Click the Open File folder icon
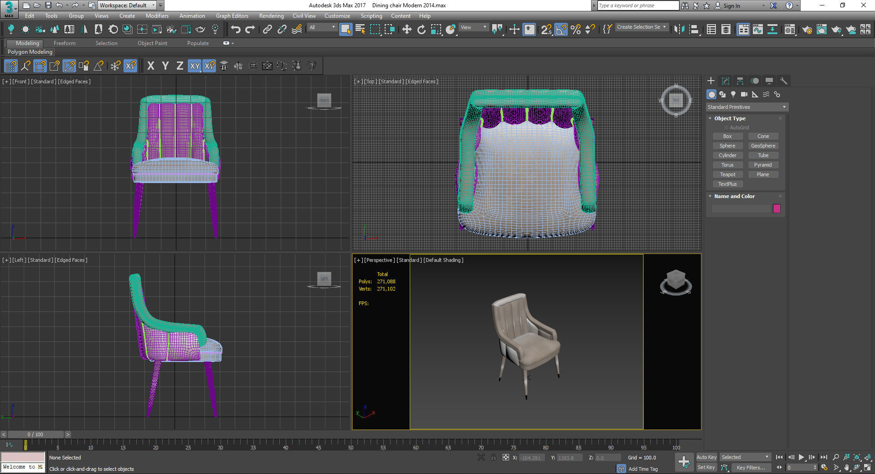Image resolution: width=875 pixels, height=474 pixels. [37, 5]
